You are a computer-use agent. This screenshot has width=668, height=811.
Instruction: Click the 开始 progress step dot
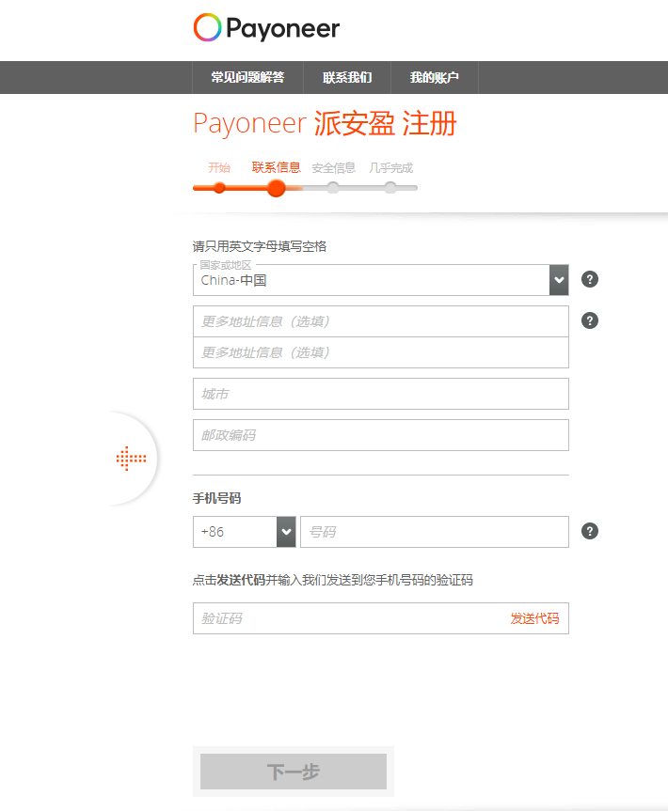219,188
